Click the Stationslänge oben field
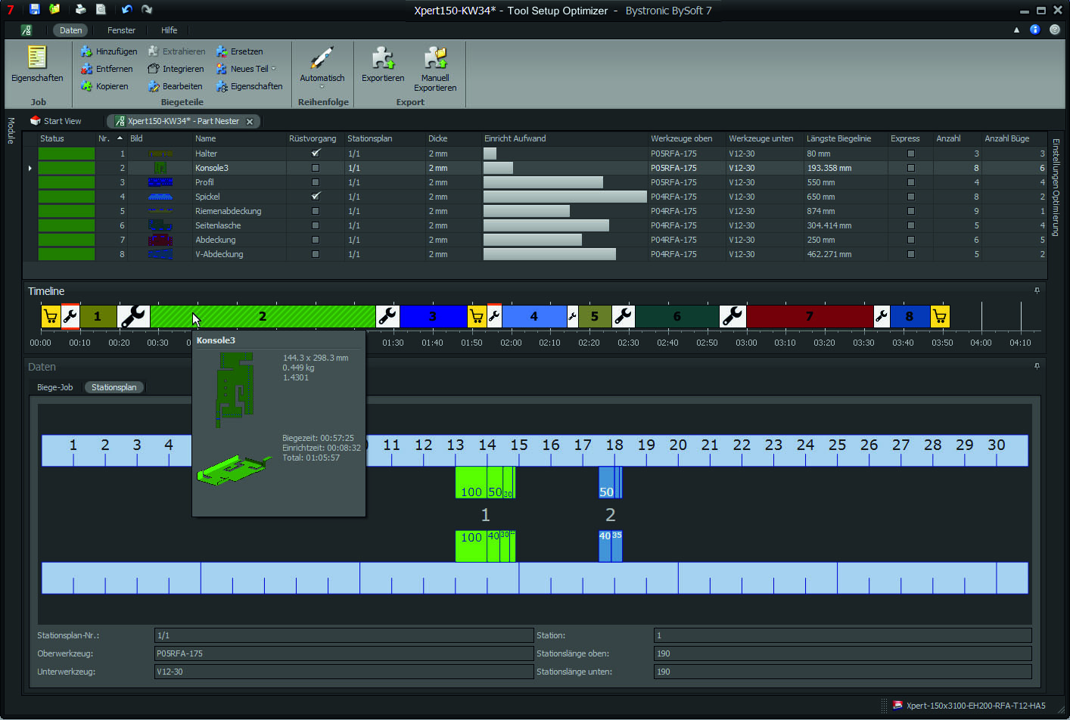 click(842, 653)
